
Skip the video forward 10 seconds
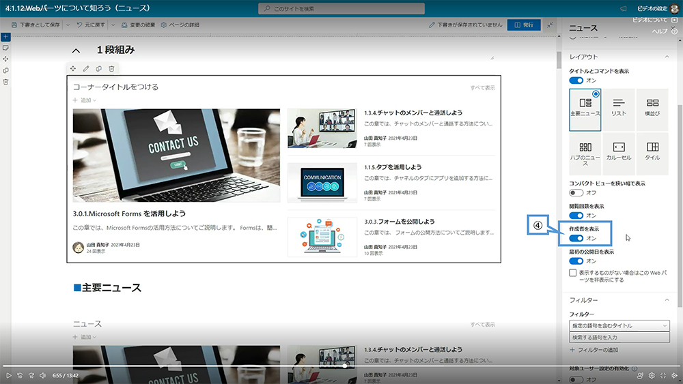pos(31,375)
